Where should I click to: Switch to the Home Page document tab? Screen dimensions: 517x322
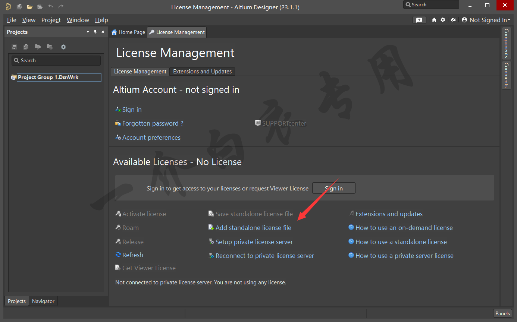pos(128,32)
